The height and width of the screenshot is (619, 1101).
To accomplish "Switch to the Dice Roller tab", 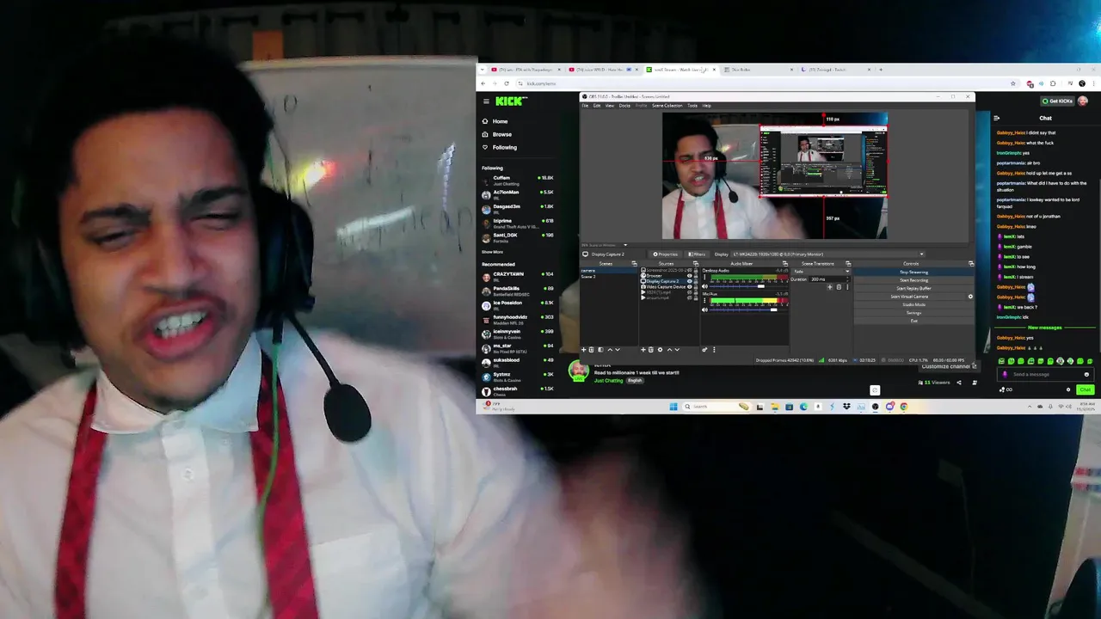I will 757,70.
